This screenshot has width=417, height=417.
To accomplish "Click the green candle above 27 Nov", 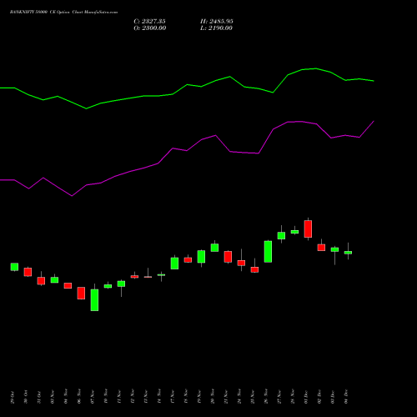I will pyautogui.click(x=281, y=235).
